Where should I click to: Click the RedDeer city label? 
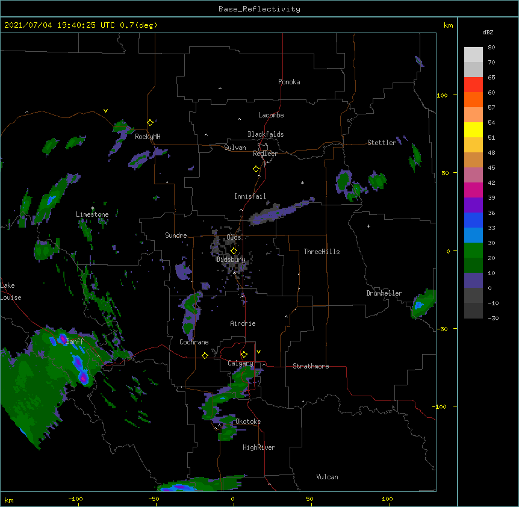(x=265, y=154)
